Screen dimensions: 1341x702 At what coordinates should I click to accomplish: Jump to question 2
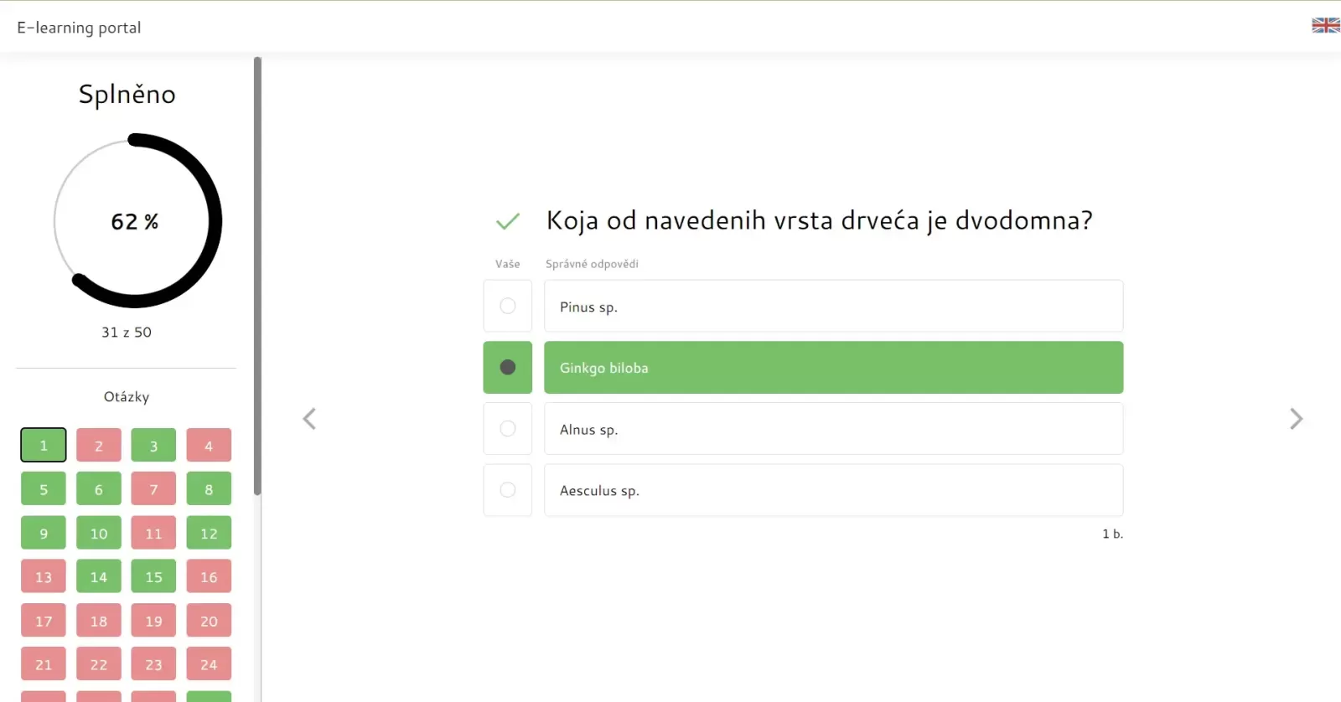pos(99,446)
